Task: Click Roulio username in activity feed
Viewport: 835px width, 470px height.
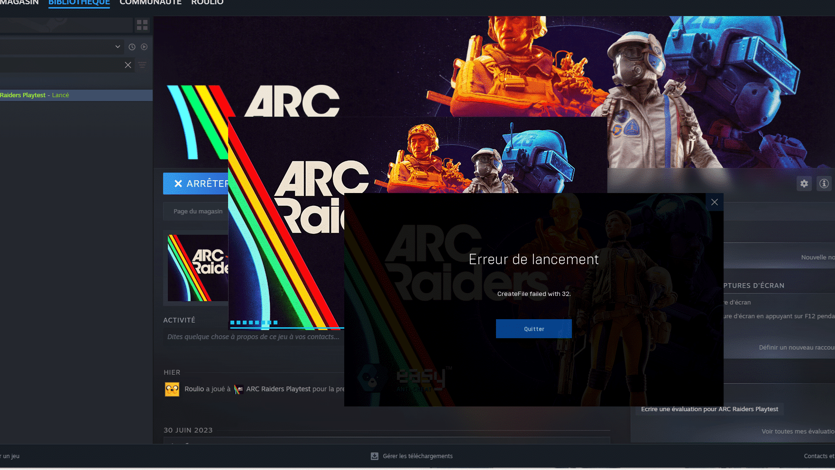Action: coord(194,389)
